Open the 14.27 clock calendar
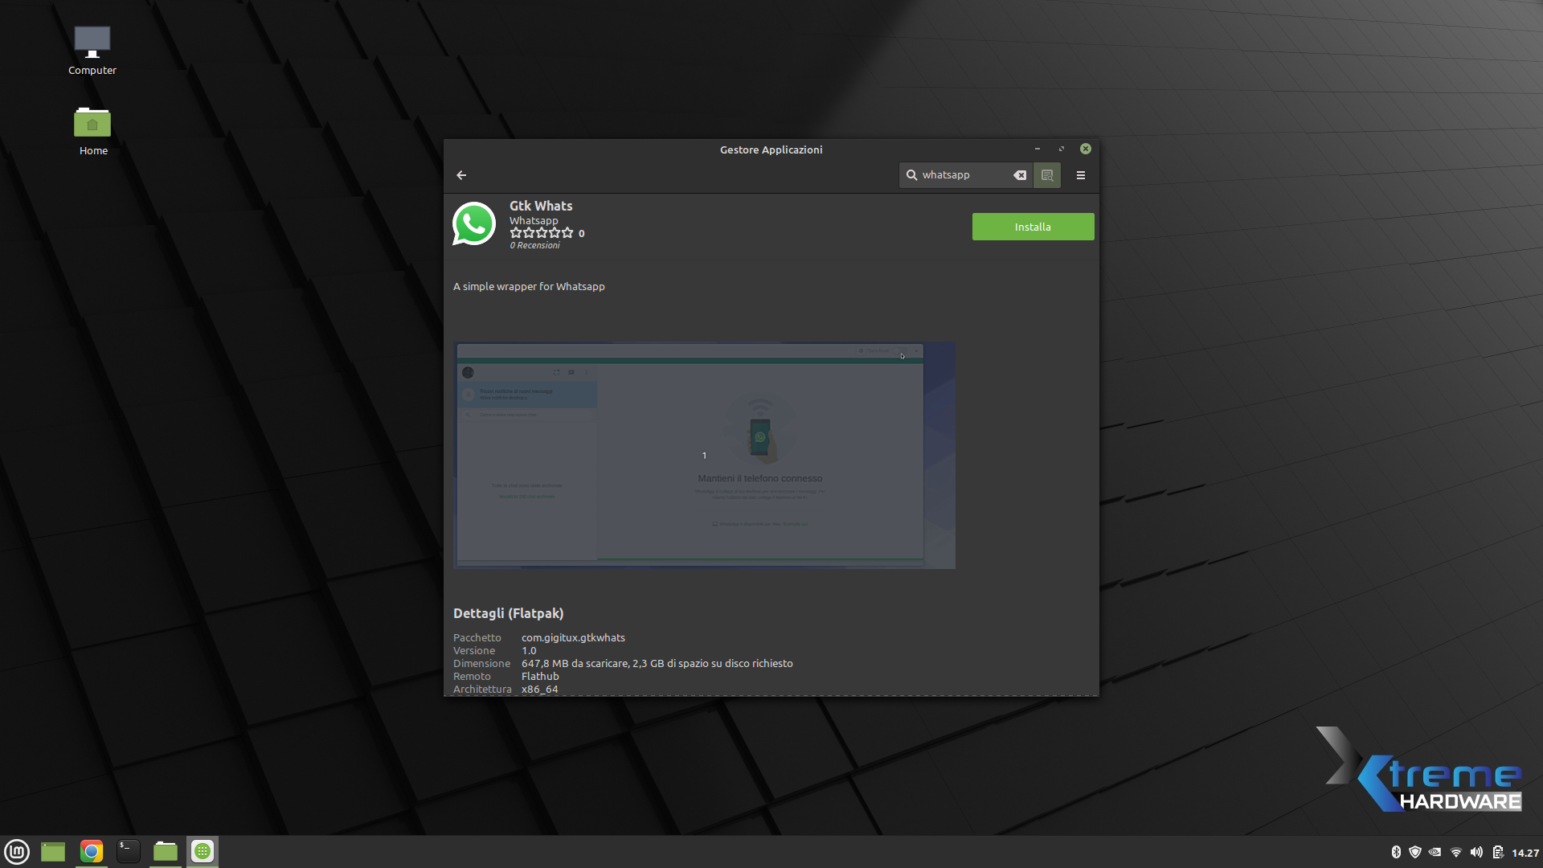Viewport: 1543px width, 868px height. [x=1525, y=853]
